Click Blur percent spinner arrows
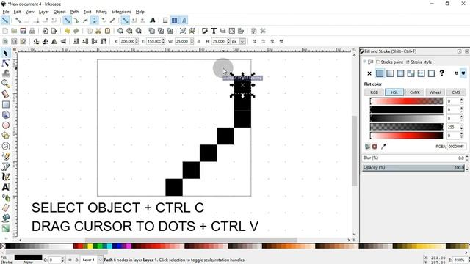Viewport: 470px width, 264px height. [467, 158]
